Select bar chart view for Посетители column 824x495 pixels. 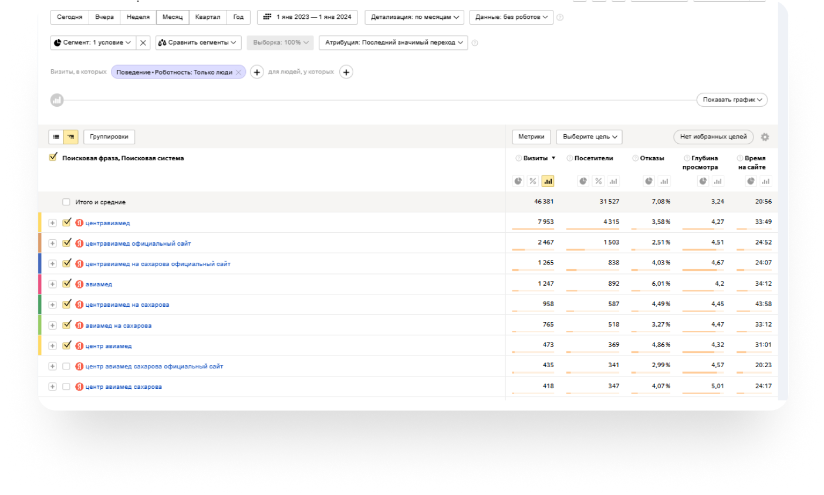[x=613, y=181]
